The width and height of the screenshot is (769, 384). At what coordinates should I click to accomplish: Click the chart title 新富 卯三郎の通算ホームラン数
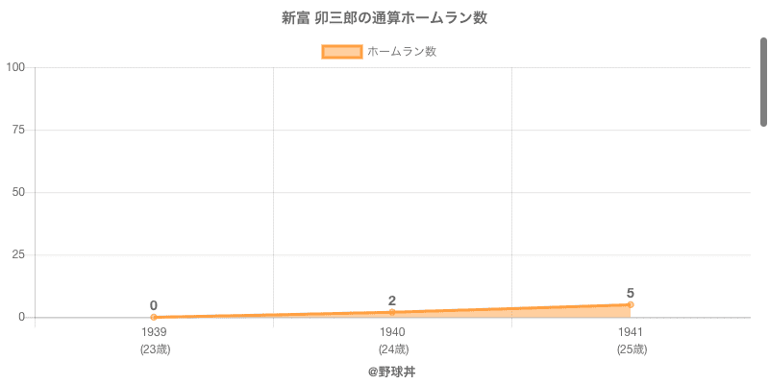click(x=391, y=17)
